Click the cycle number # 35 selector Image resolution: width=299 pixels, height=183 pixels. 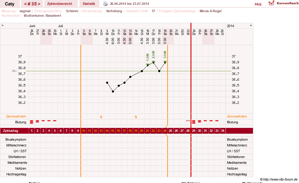32,4
